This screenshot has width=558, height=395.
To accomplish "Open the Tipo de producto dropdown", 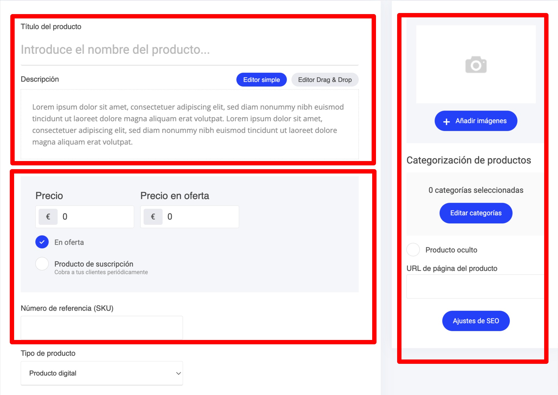I will (102, 373).
